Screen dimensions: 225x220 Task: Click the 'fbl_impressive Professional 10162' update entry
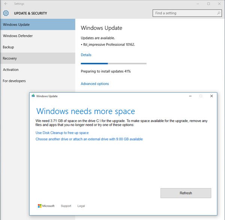[x=108, y=45]
